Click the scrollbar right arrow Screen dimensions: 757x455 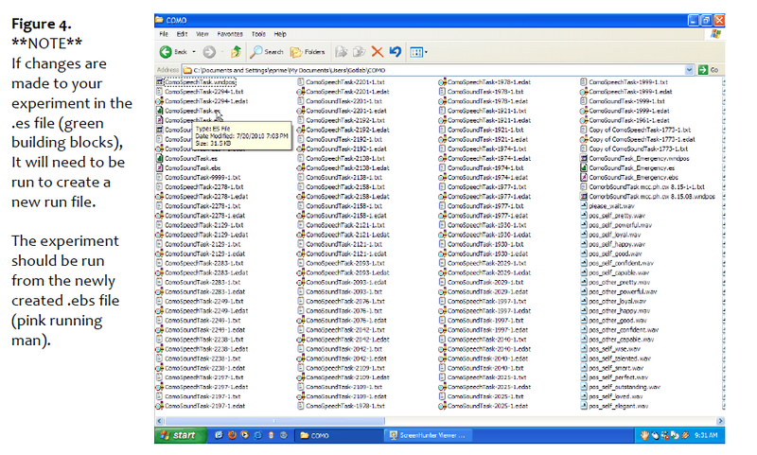tap(720, 421)
